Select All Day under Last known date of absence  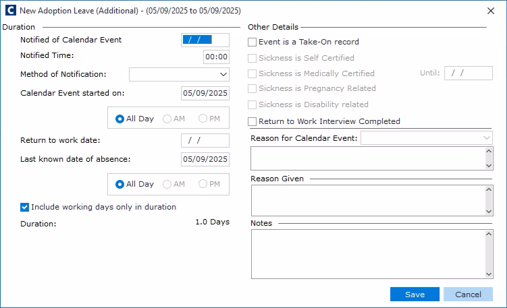tap(120, 184)
